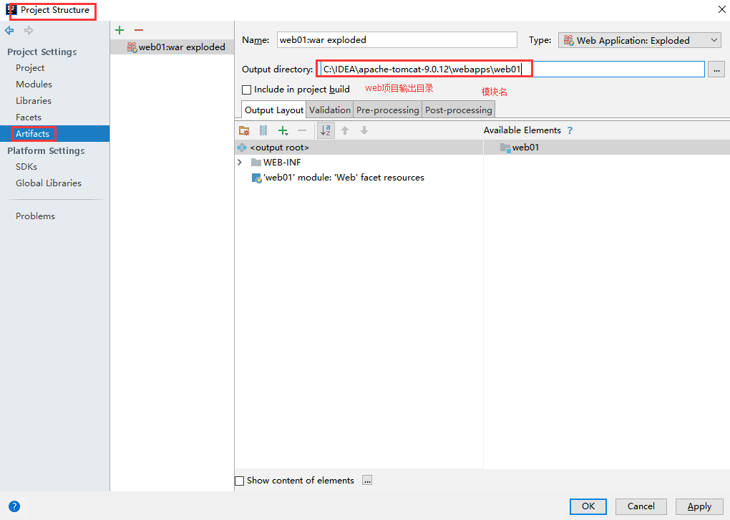Click the Apply button
The width and height of the screenshot is (730, 520).
pyautogui.click(x=699, y=506)
